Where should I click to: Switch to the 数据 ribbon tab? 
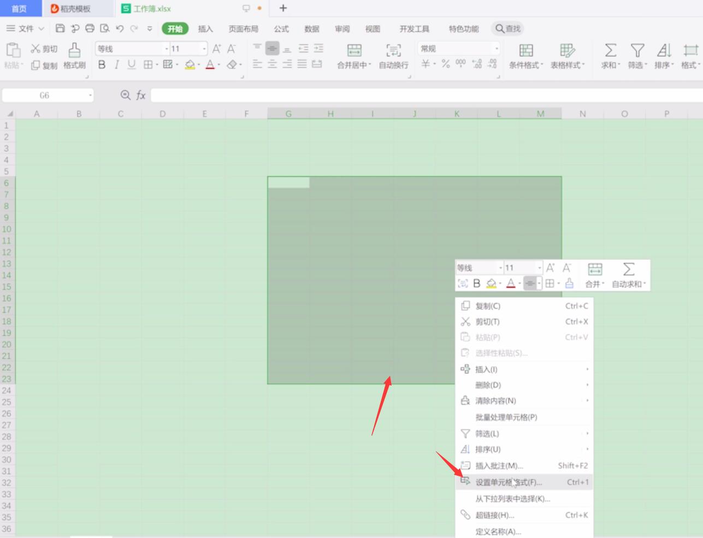tap(312, 29)
